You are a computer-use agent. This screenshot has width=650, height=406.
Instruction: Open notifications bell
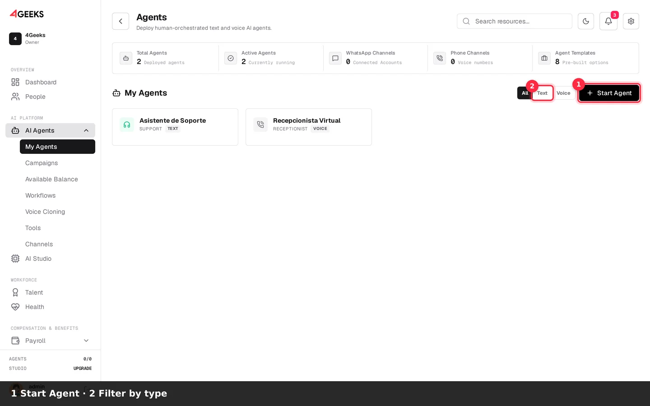click(x=608, y=21)
